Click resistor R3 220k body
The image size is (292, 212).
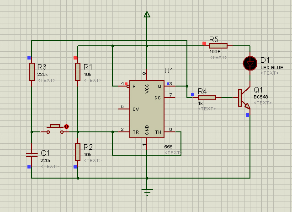click(32, 72)
